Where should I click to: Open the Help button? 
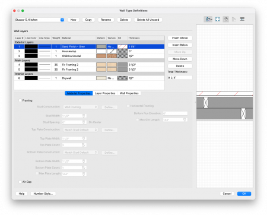click(21, 194)
